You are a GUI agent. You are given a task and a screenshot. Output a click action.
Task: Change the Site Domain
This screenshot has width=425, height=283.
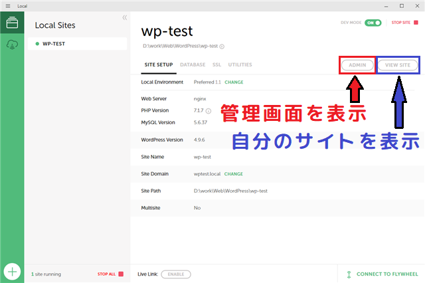[233, 174]
